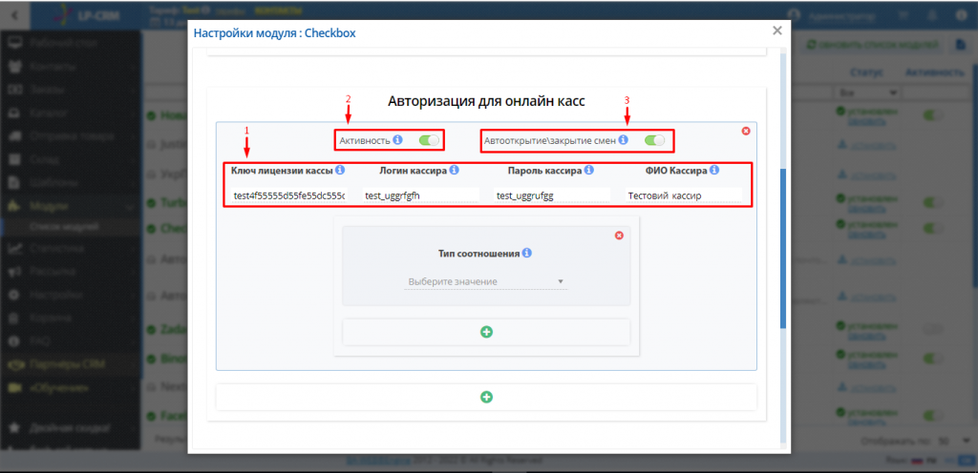Click the Ключ лицензии кассы input field
The width and height of the screenshot is (978, 473).
(x=288, y=195)
